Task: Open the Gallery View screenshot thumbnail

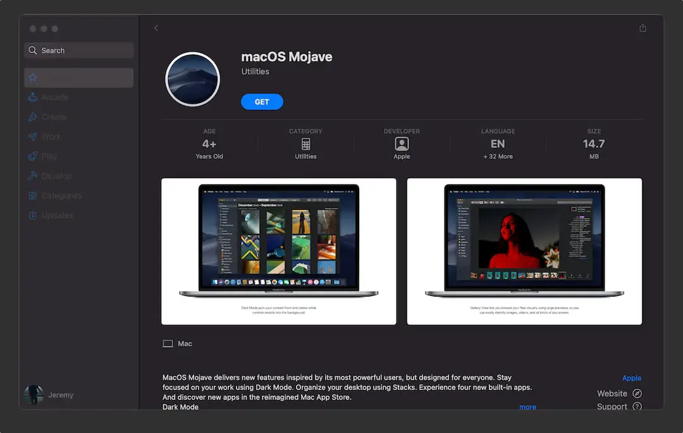Action: pyautogui.click(x=524, y=252)
